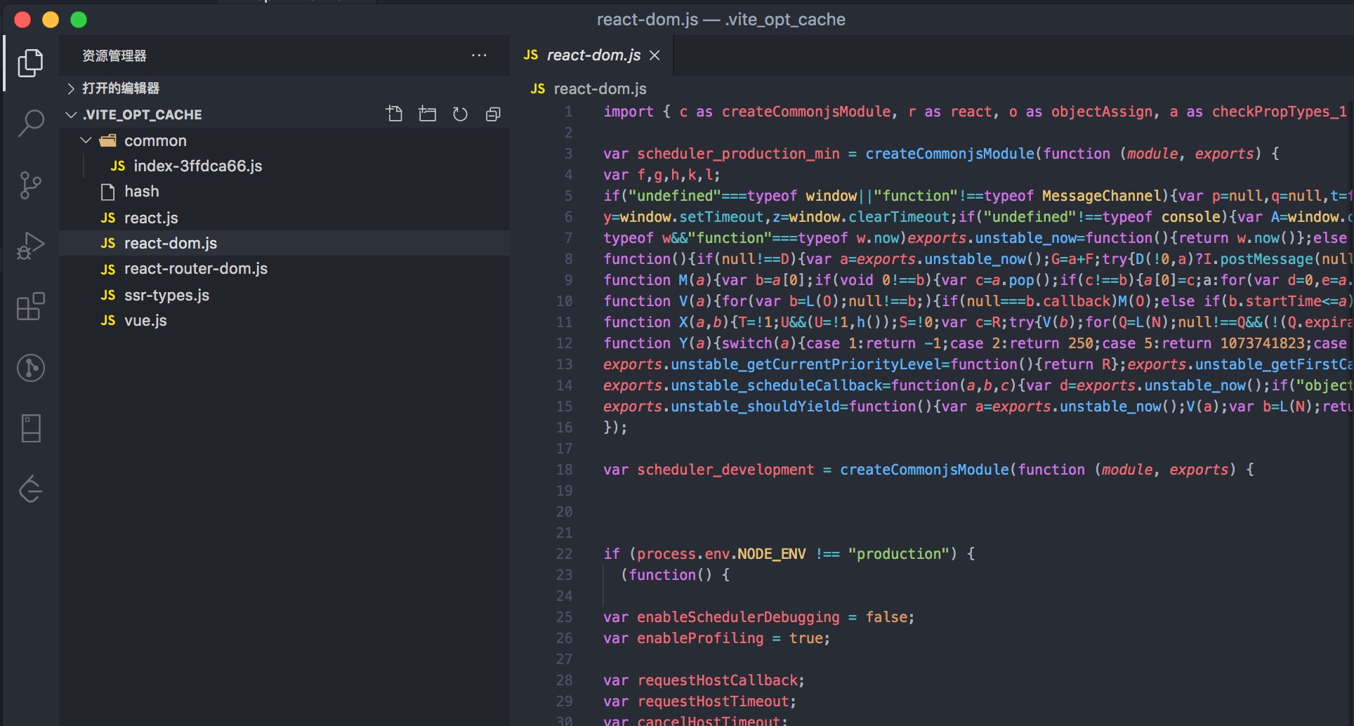This screenshot has height=726, width=1354.
Task: Collapse all folders in explorer
Action: tap(493, 114)
